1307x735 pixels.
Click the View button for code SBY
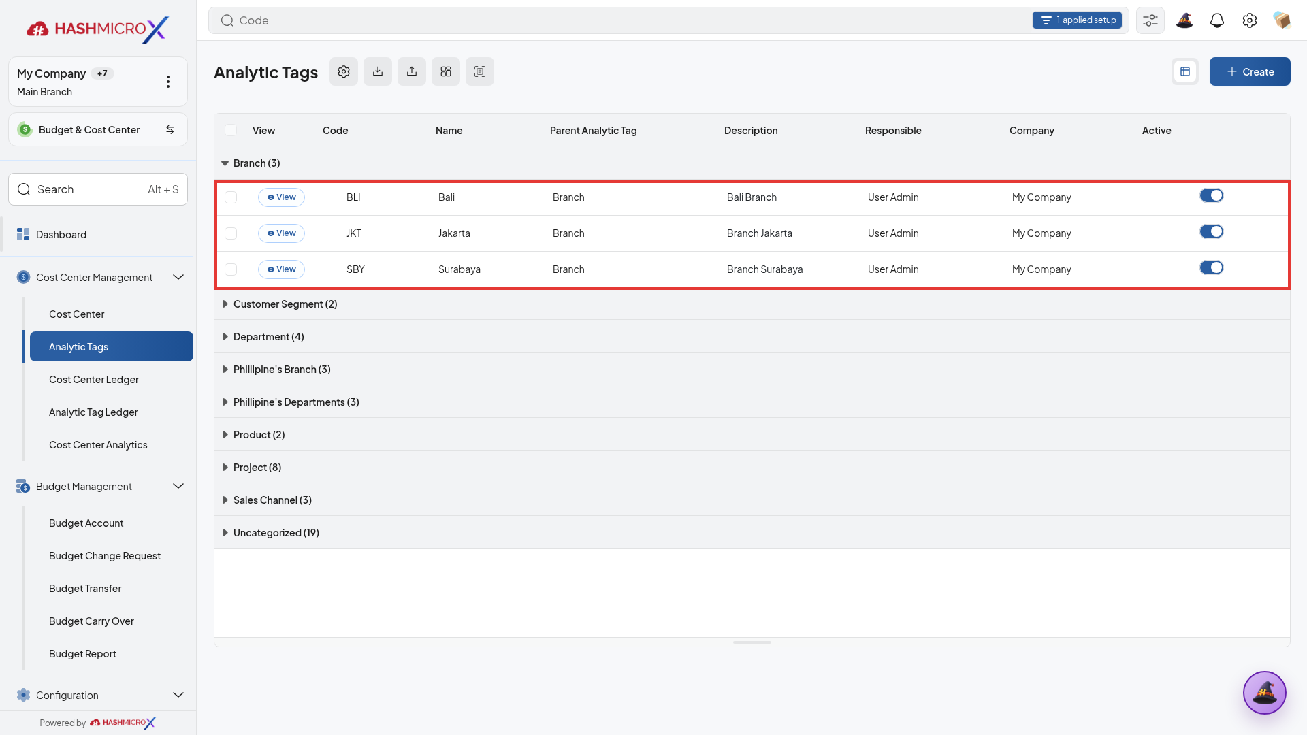(x=281, y=269)
